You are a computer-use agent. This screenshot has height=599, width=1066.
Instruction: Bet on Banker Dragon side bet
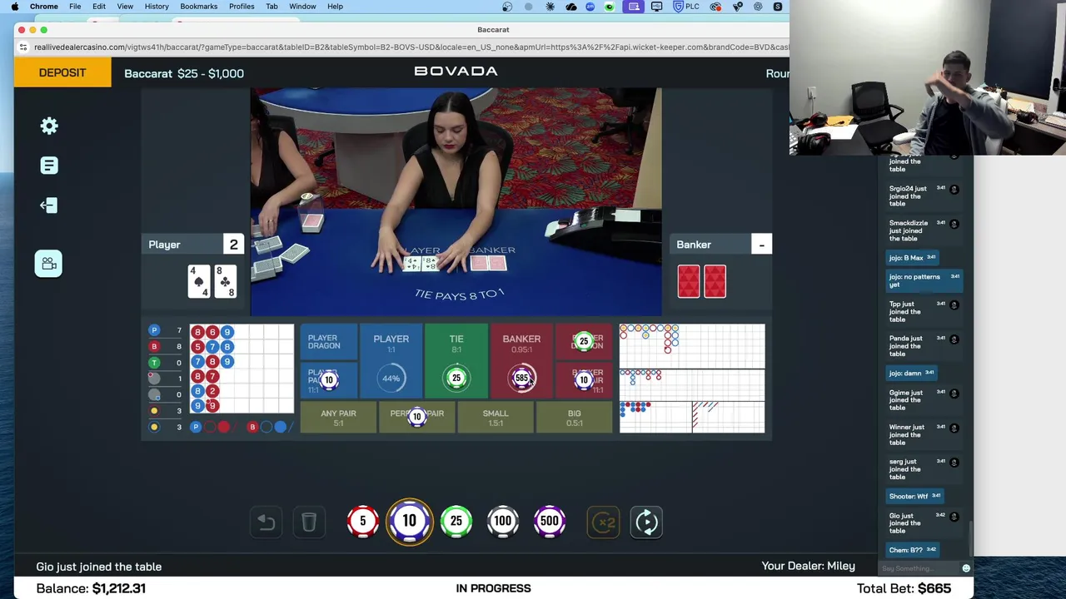(x=584, y=342)
